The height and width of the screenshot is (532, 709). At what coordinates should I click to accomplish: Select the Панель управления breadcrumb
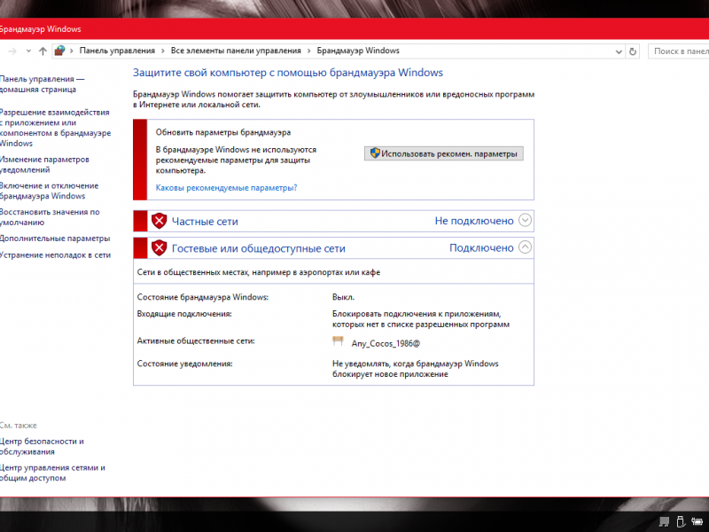117,51
